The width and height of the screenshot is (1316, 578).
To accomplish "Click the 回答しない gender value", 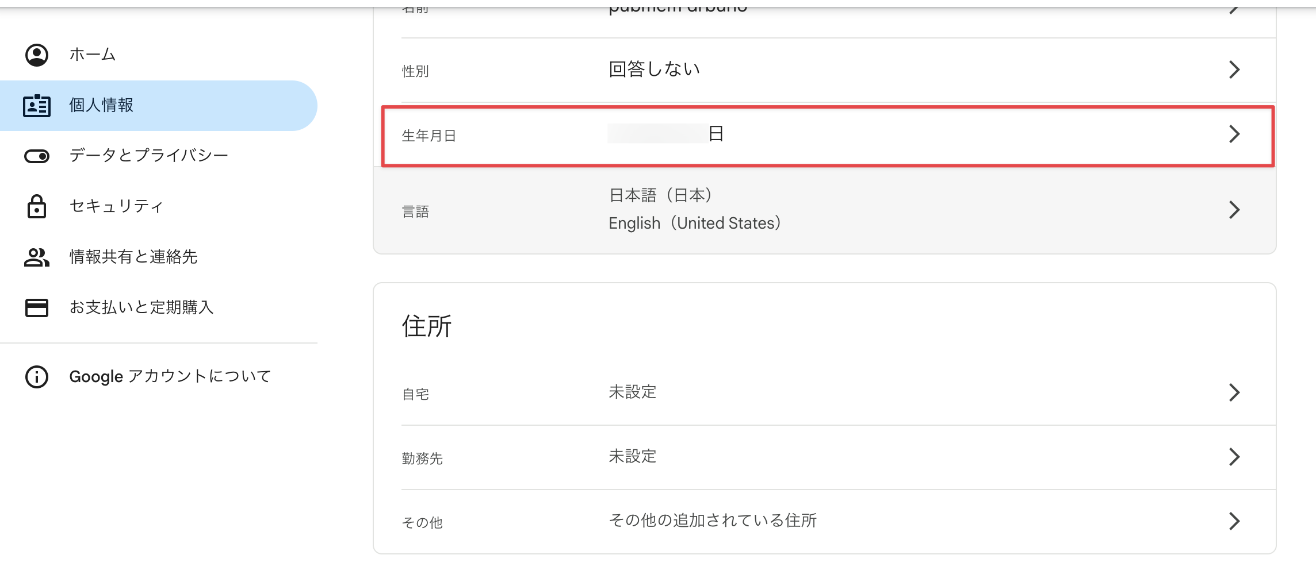I will pyautogui.click(x=655, y=70).
